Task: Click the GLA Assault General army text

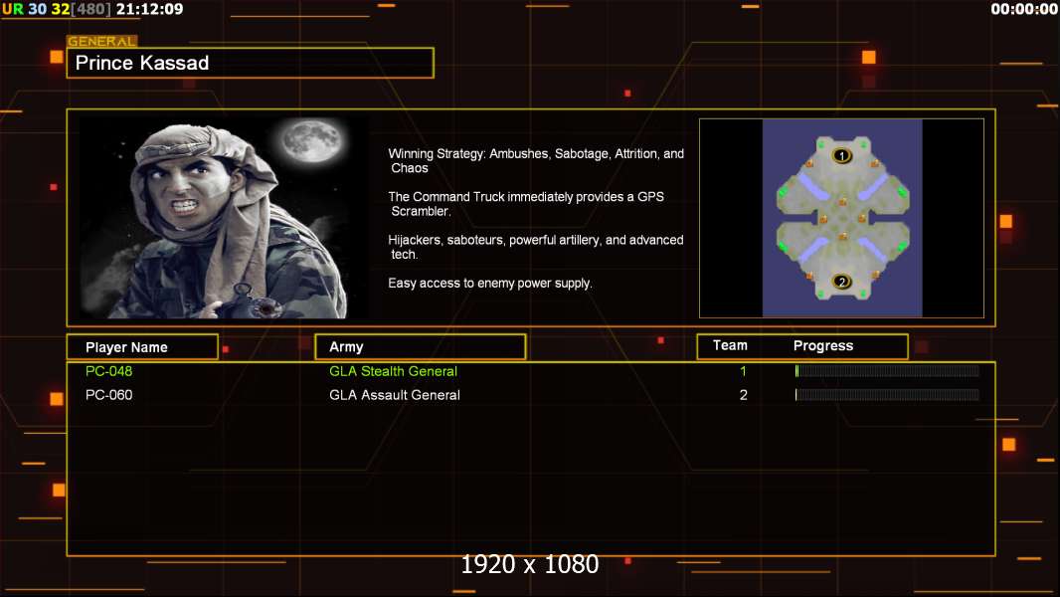Action: click(394, 395)
